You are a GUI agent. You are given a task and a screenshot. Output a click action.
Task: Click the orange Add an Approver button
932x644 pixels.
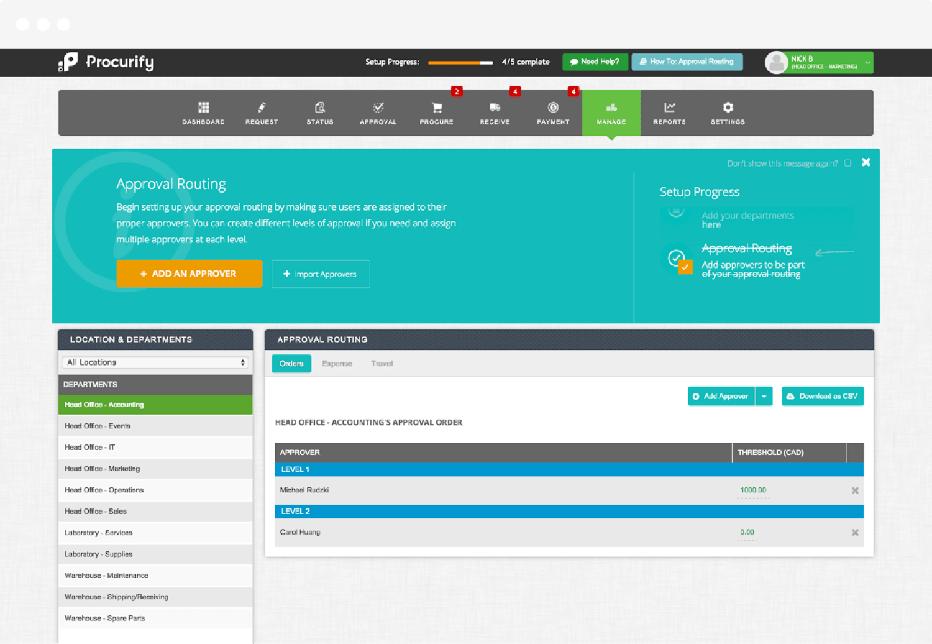click(189, 274)
